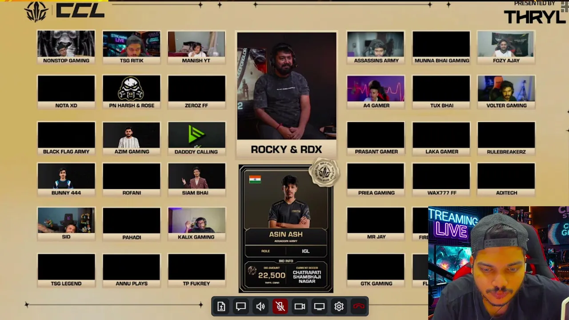
Task: Click the speaker volume icon
Action: pos(260,306)
